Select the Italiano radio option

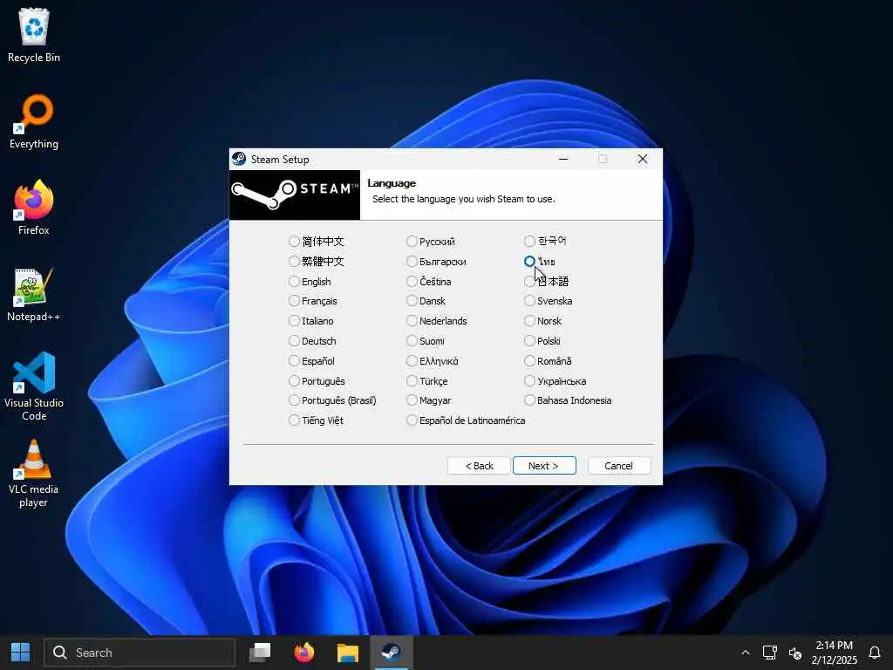[294, 321]
